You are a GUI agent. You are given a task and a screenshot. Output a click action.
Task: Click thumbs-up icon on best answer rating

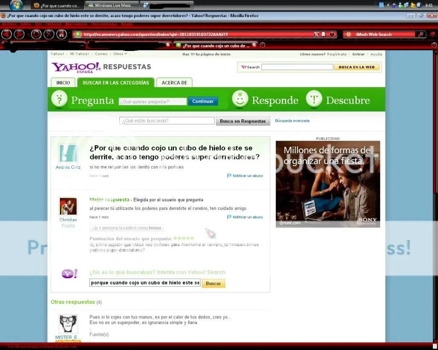tap(95, 228)
